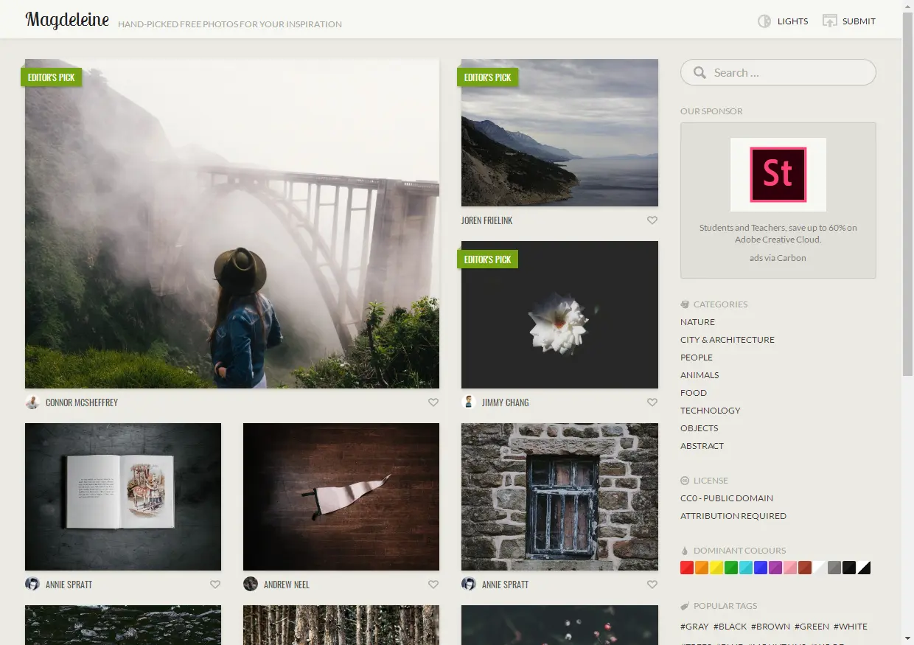The image size is (914, 645).
Task: Click heart icon for Andrew Neel's photo
Action: click(x=433, y=585)
